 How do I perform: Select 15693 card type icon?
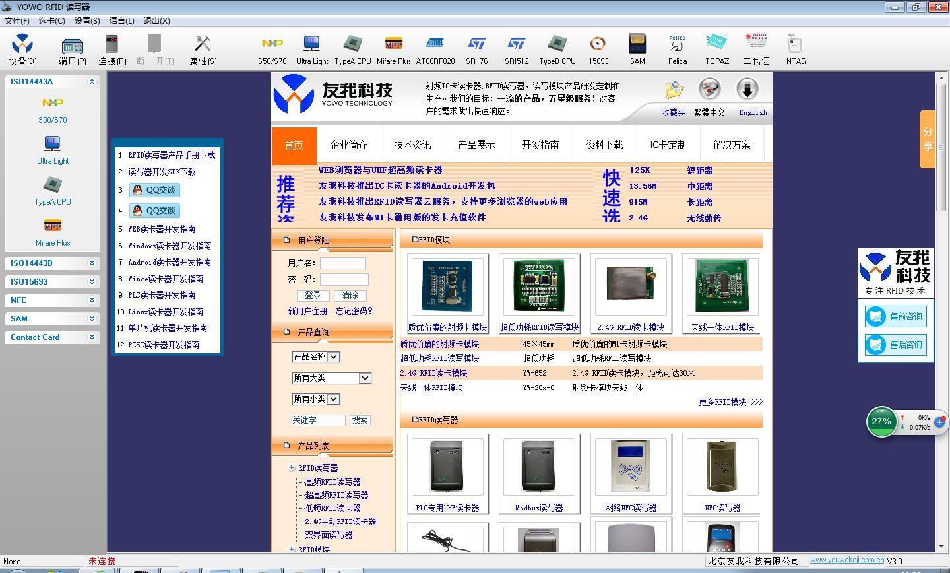(598, 50)
